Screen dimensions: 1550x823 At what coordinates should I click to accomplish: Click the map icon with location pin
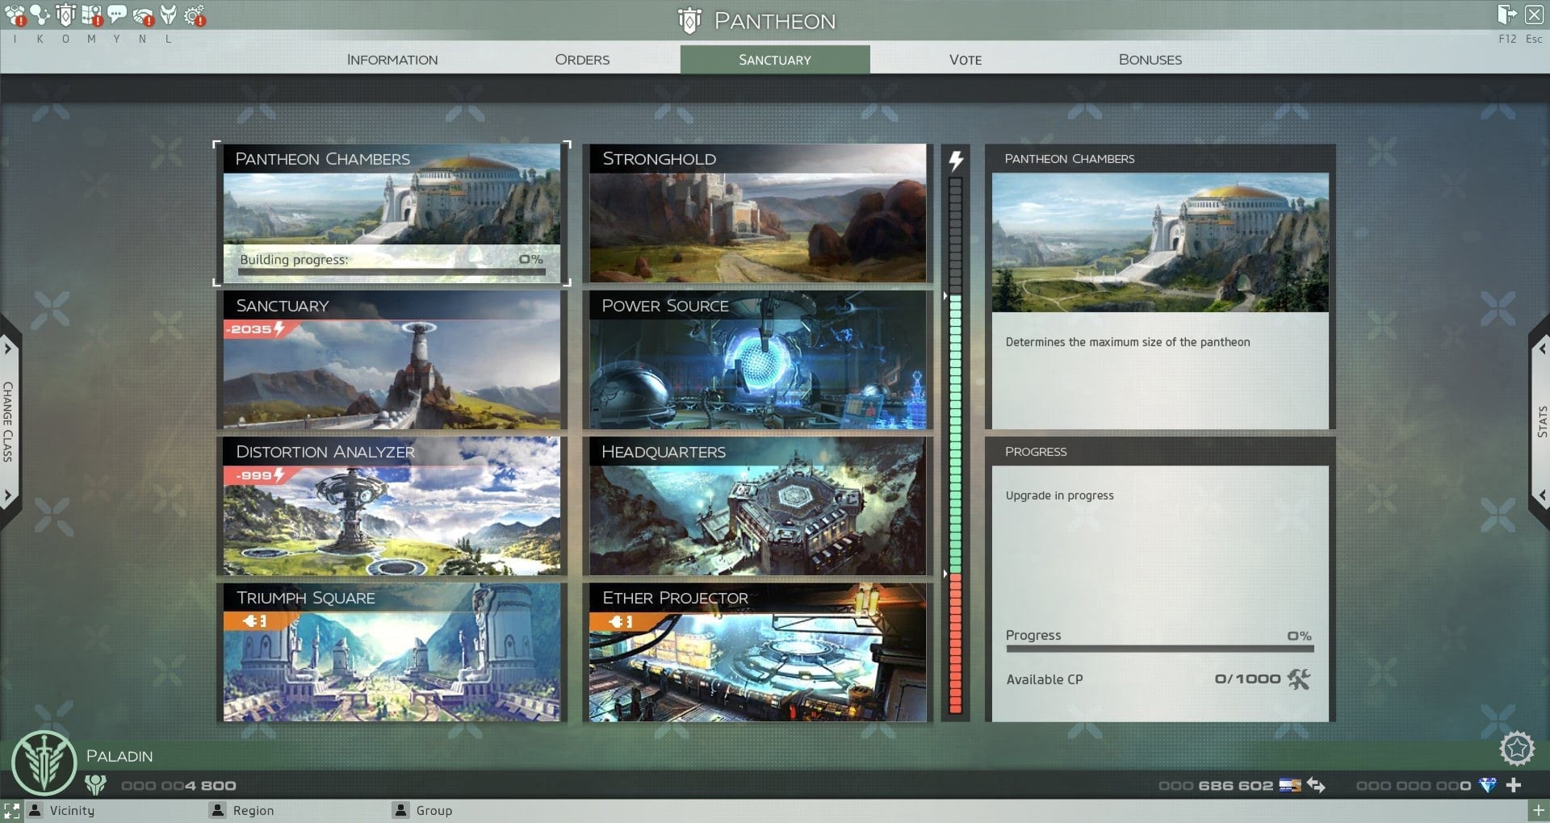click(x=92, y=15)
